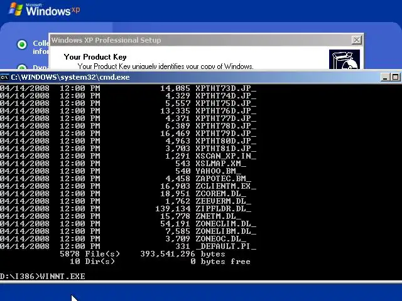
Task: Select the ZCOREM.DL_ file name
Action: coord(220,194)
